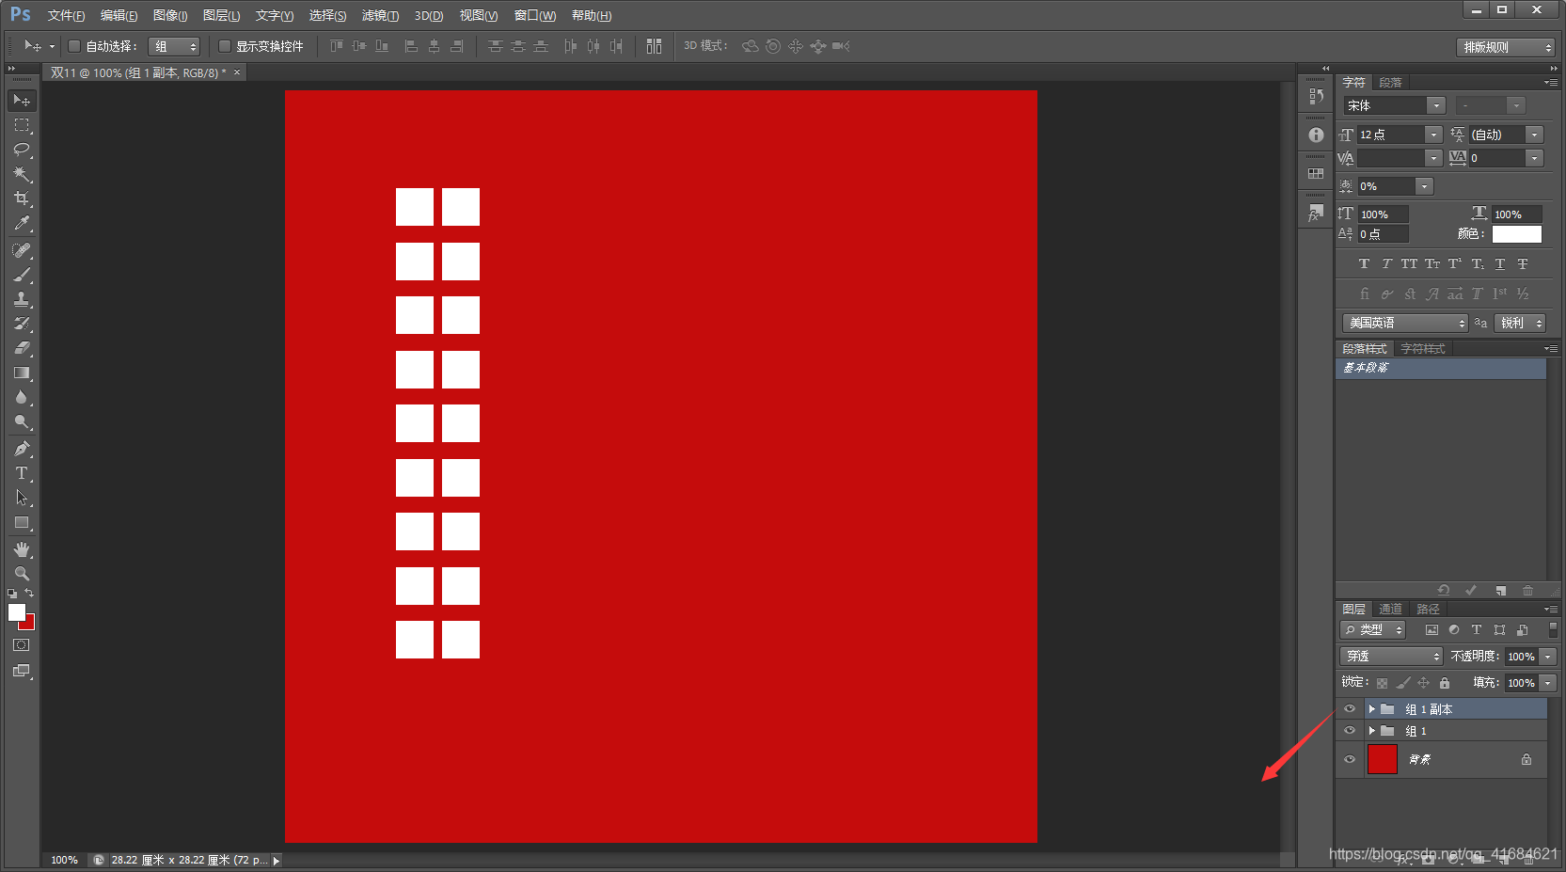Toggle lock position in Layers panel
This screenshot has height=872, width=1566.
(x=1423, y=683)
